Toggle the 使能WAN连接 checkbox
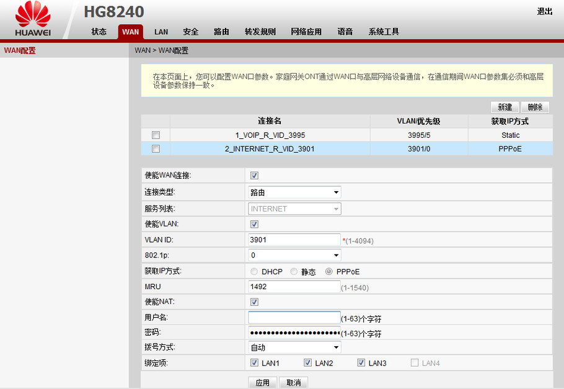Image resolution: width=564 pixels, height=389 pixels. [254, 176]
